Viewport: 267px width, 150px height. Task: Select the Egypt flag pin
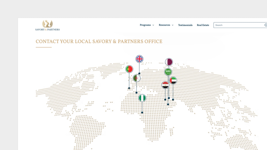(165, 85)
